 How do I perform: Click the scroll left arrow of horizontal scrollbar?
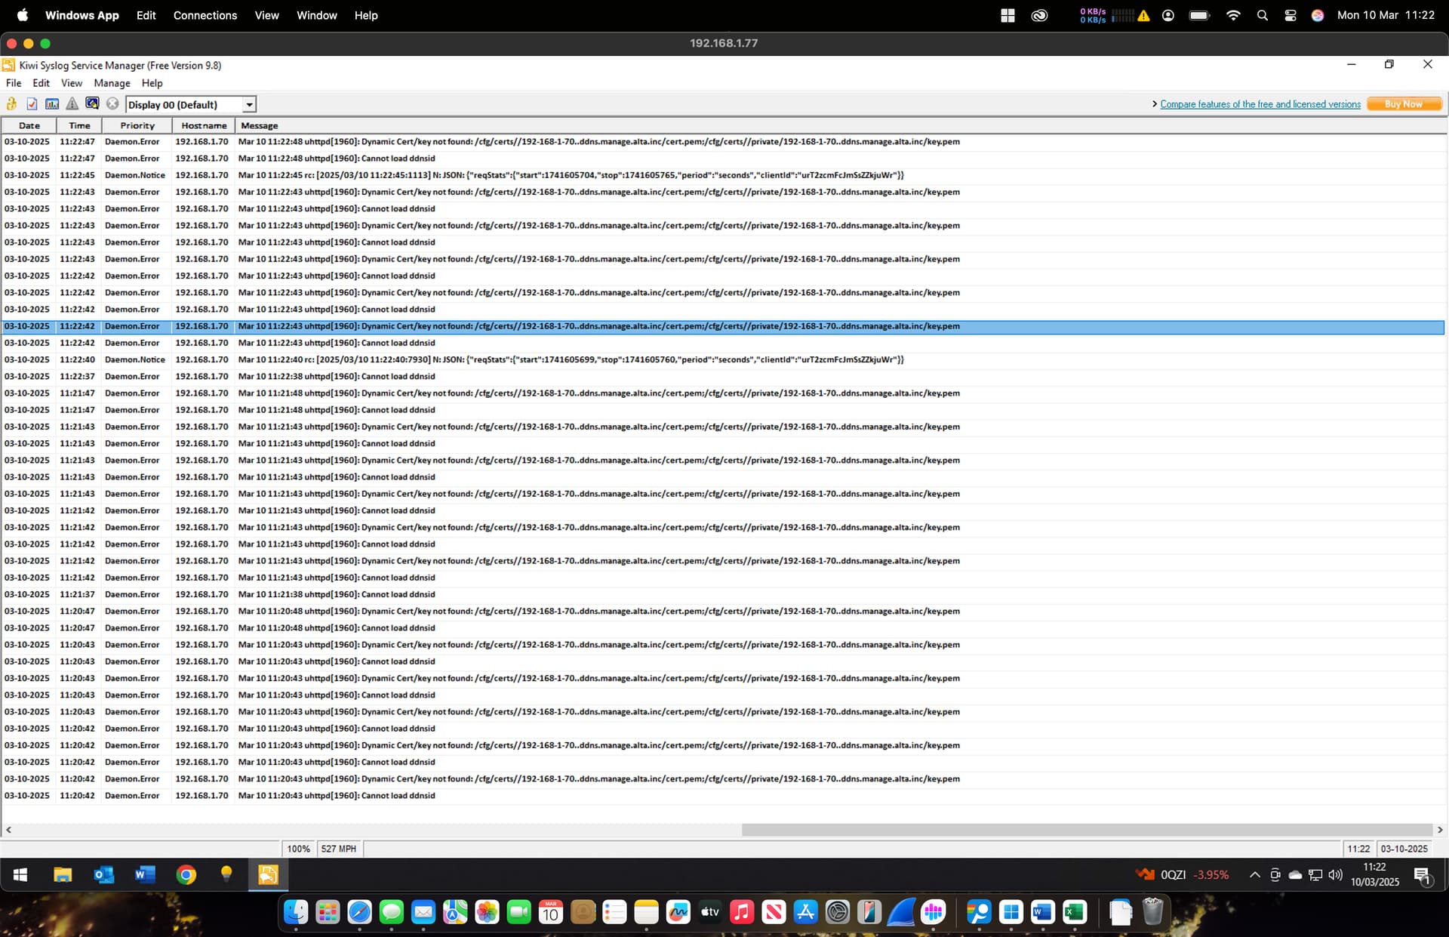[8, 830]
